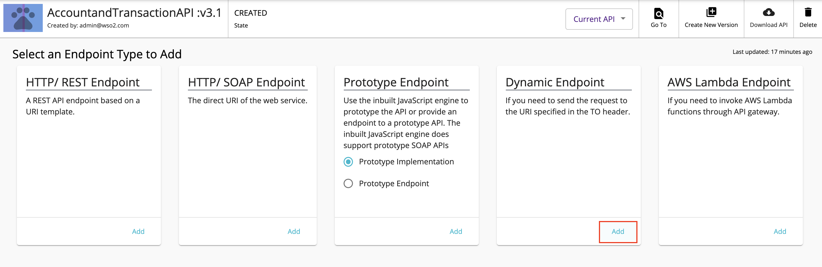Click the HTTP/ REST Endpoint card heading
This screenshot has height=267, width=822.
tap(83, 82)
